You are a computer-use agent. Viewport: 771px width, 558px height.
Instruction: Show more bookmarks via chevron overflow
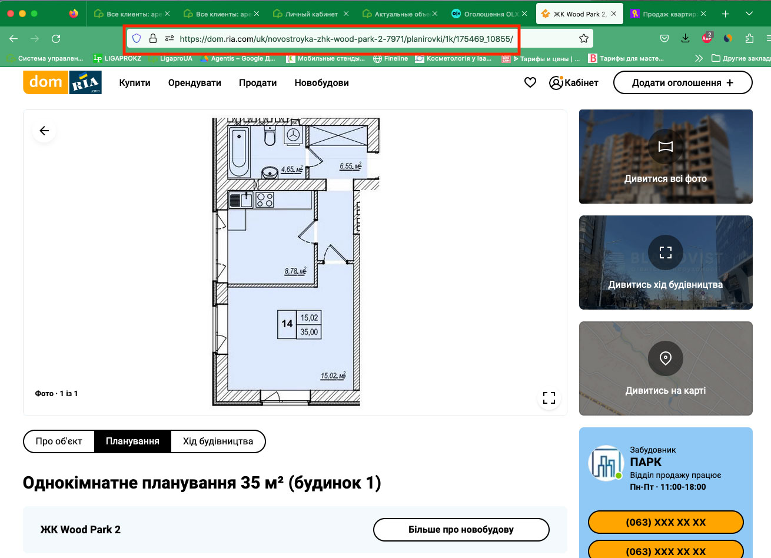click(x=699, y=58)
